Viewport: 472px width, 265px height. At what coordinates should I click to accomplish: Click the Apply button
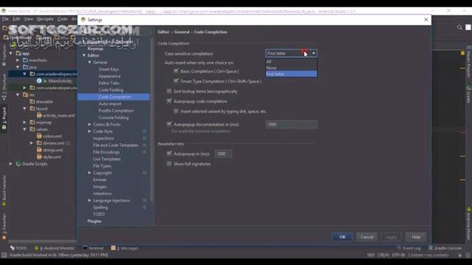coord(391,237)
